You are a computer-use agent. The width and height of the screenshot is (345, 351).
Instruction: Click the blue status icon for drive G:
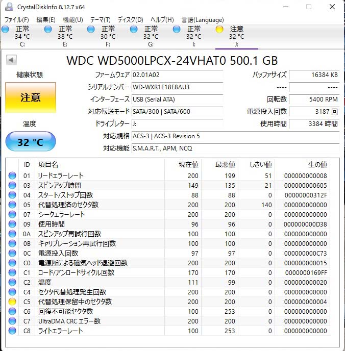pyautogui.click(x=134, y=29)
